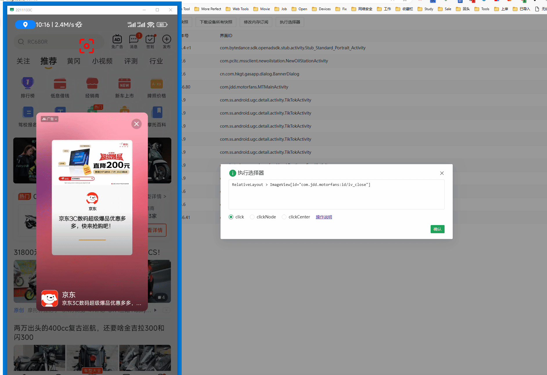Open the 收藏栏 bookmark folder
Image resolution: width=547 pixels, height=375 pixels.
click(405, 9)
